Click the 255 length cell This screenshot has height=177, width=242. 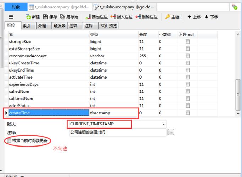click(x=148, y=56)
